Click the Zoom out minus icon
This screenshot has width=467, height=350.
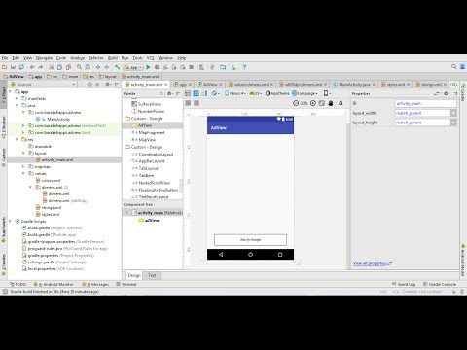[296, 103]
